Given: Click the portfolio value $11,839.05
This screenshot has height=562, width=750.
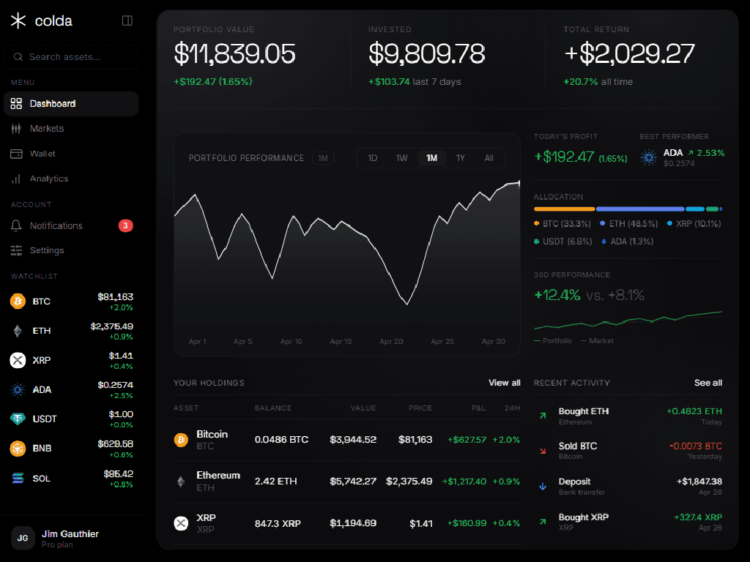Looking at the screenshot, I should click(x=234, y=53).
